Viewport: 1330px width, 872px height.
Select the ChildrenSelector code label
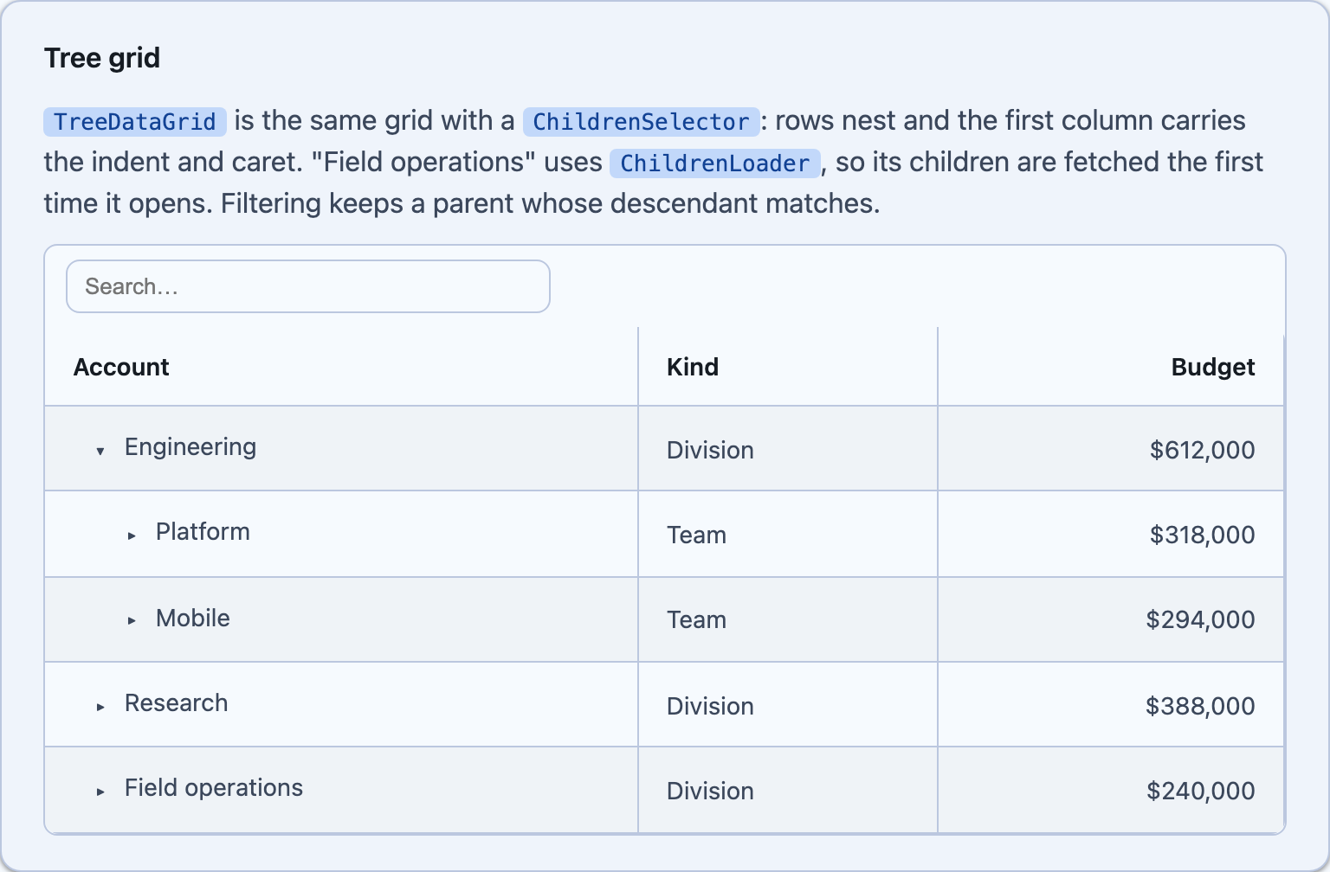click(641, 121)
